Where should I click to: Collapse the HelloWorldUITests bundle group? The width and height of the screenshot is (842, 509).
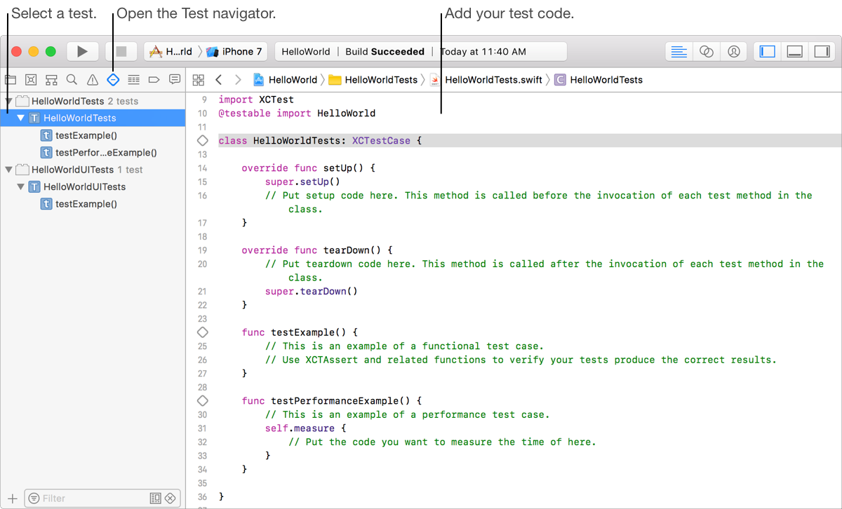click(x=8, y=170)
